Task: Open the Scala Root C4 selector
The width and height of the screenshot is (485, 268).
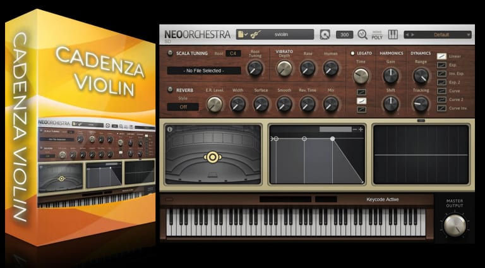Action: 233,53
